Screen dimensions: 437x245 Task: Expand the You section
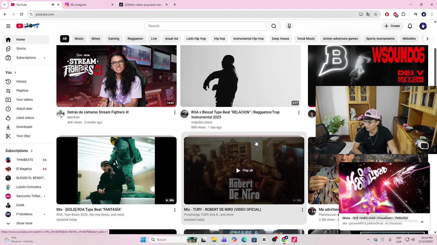(x=11, y=72)
